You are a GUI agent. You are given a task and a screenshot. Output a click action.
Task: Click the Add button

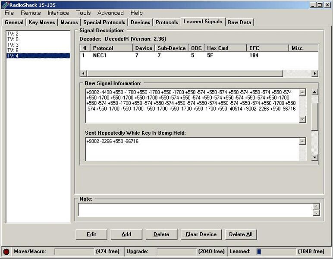pos(126,234)
